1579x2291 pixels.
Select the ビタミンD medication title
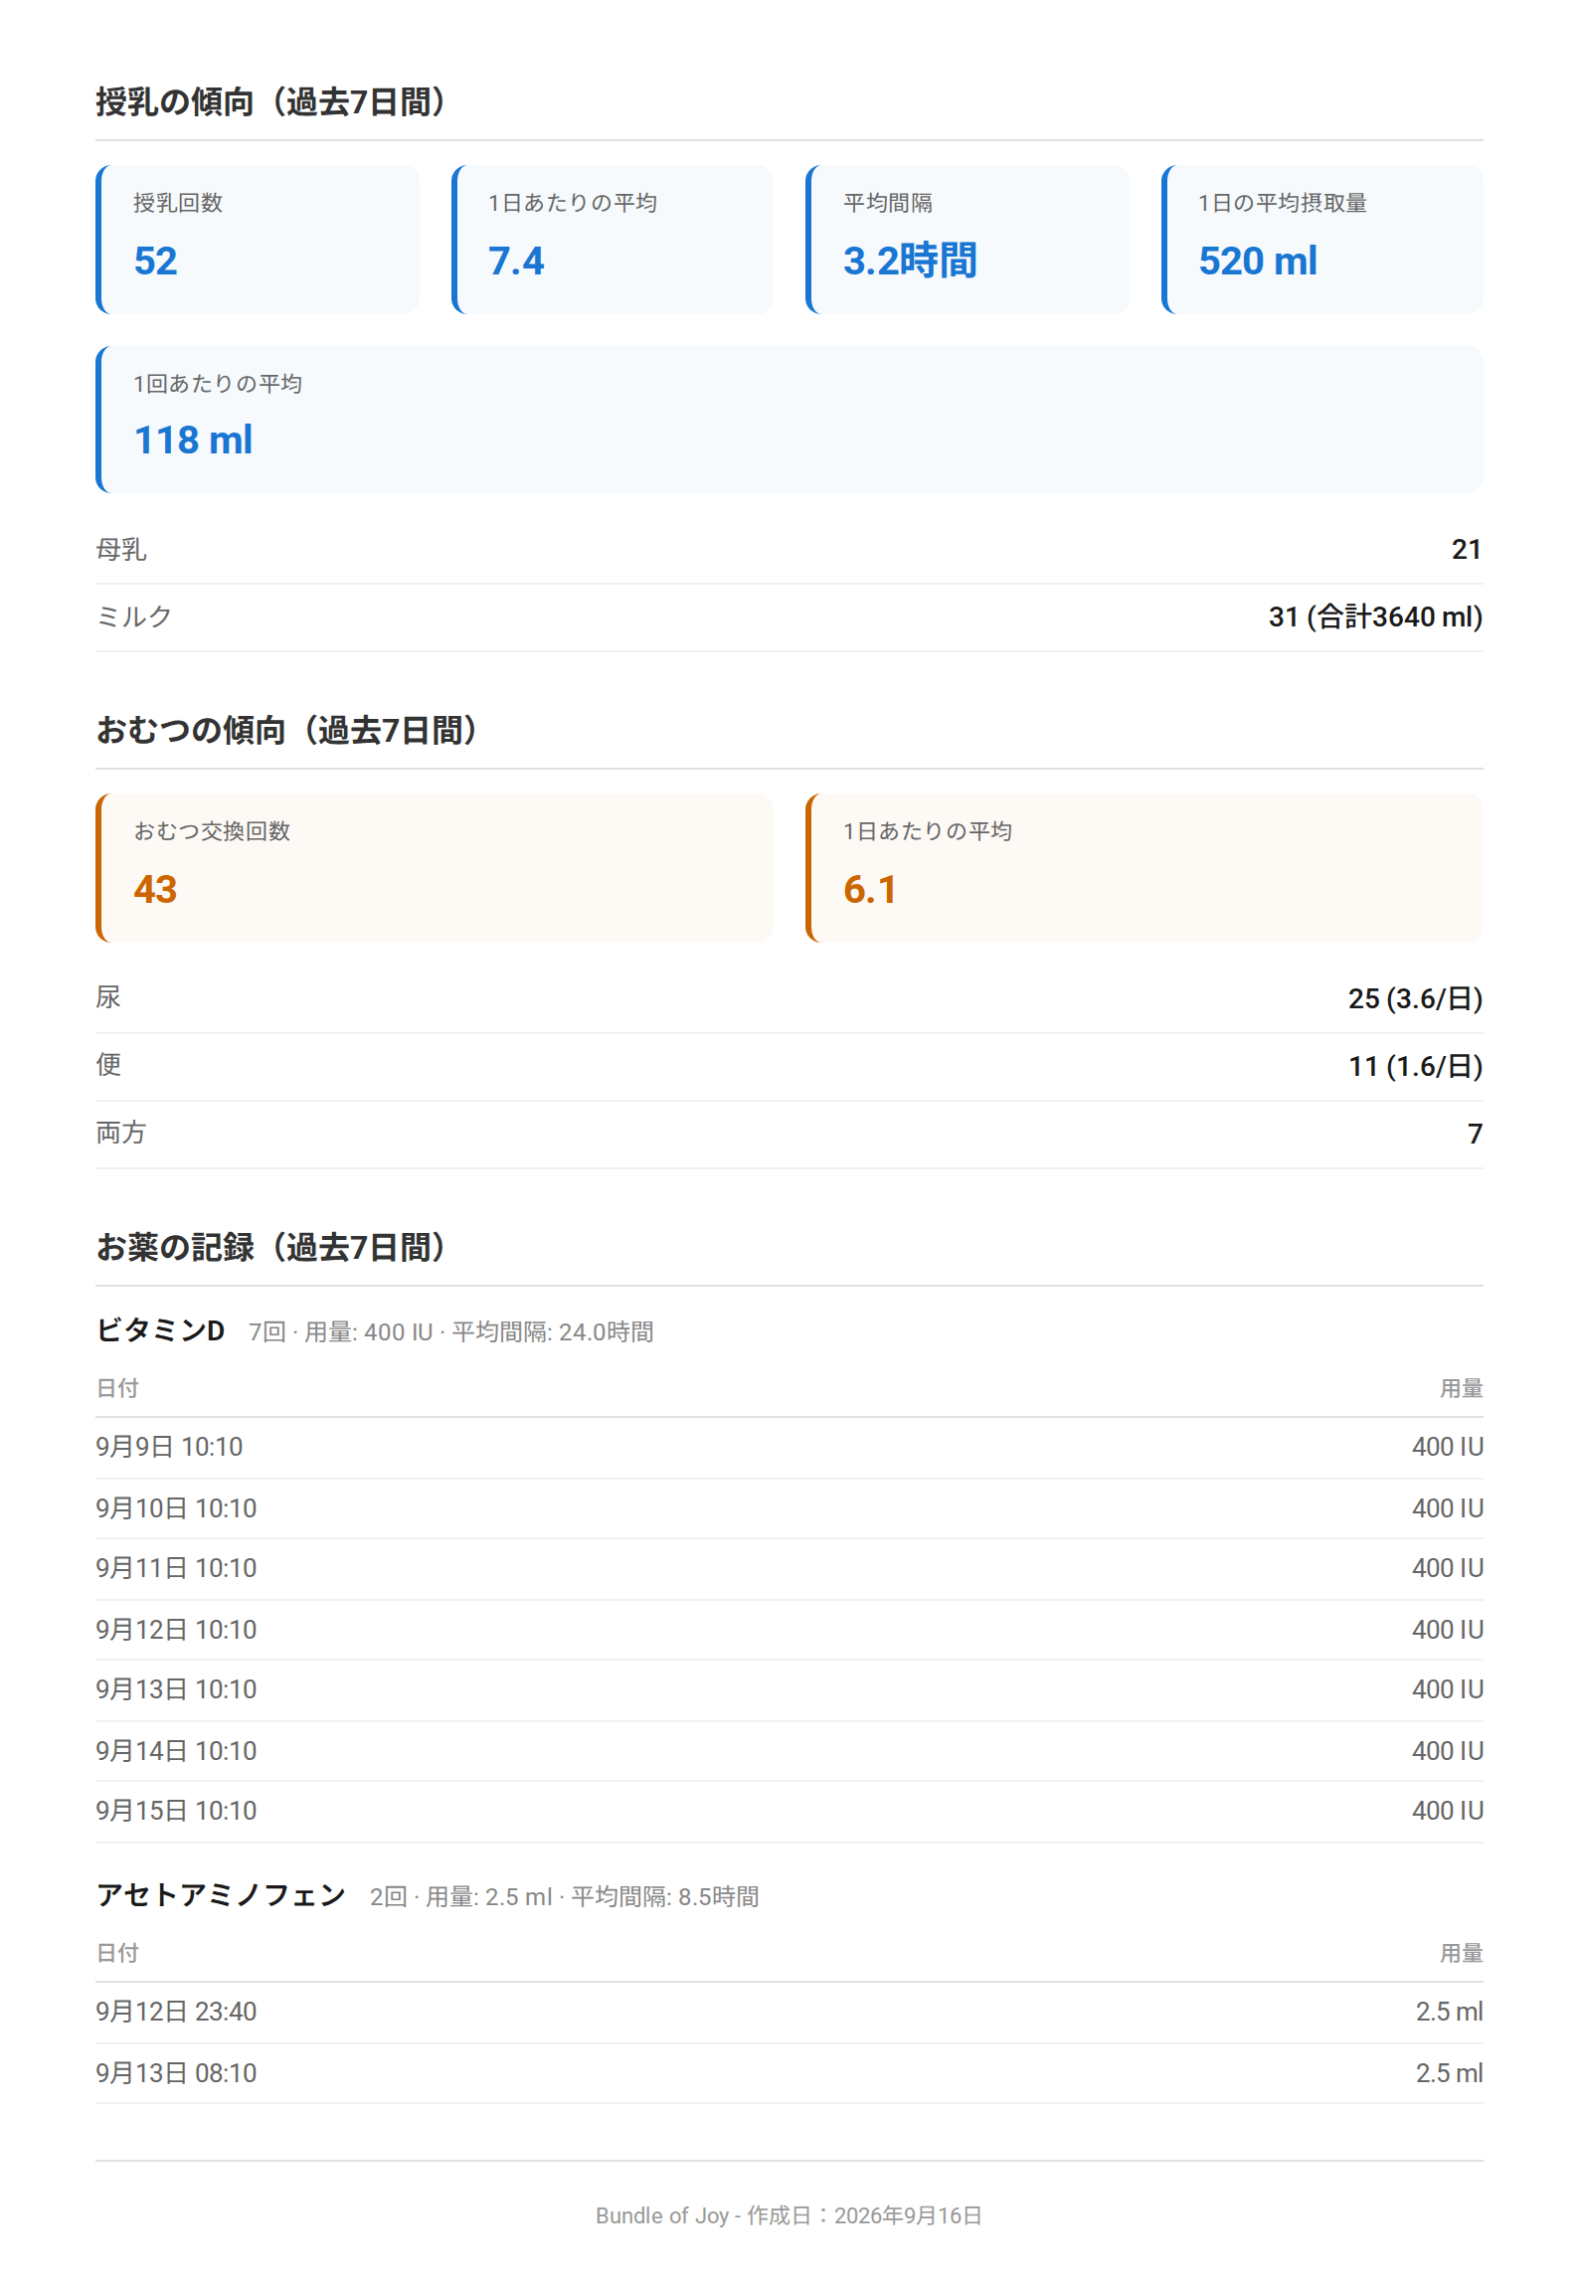point(160,1330)
